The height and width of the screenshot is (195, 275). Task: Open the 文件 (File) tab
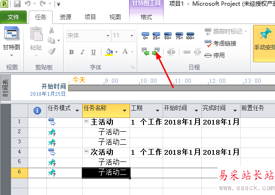coord(13,17)
